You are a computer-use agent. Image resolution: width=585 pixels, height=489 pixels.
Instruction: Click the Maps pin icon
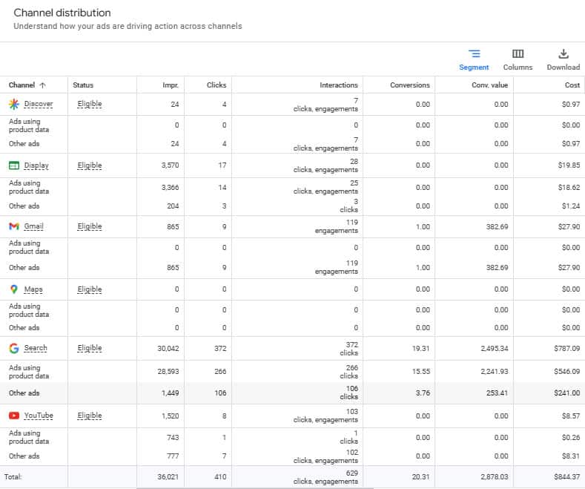point(13,289)
